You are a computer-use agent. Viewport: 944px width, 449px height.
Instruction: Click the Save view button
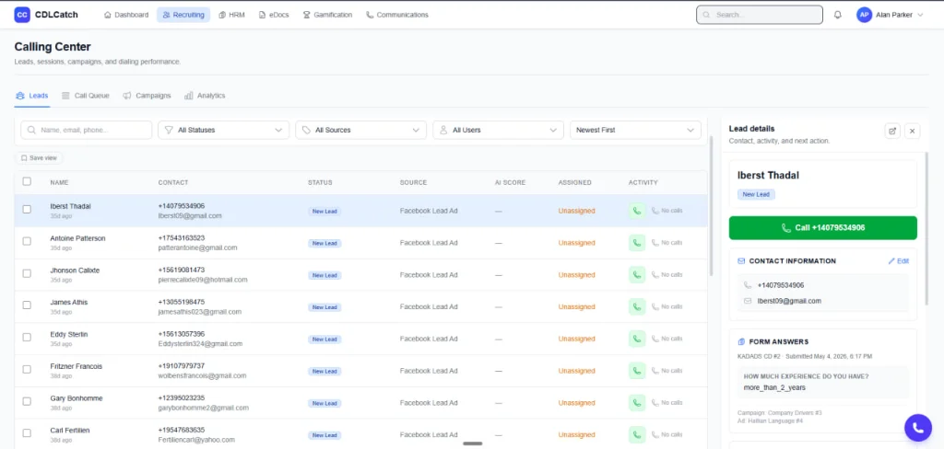(39, 158)
